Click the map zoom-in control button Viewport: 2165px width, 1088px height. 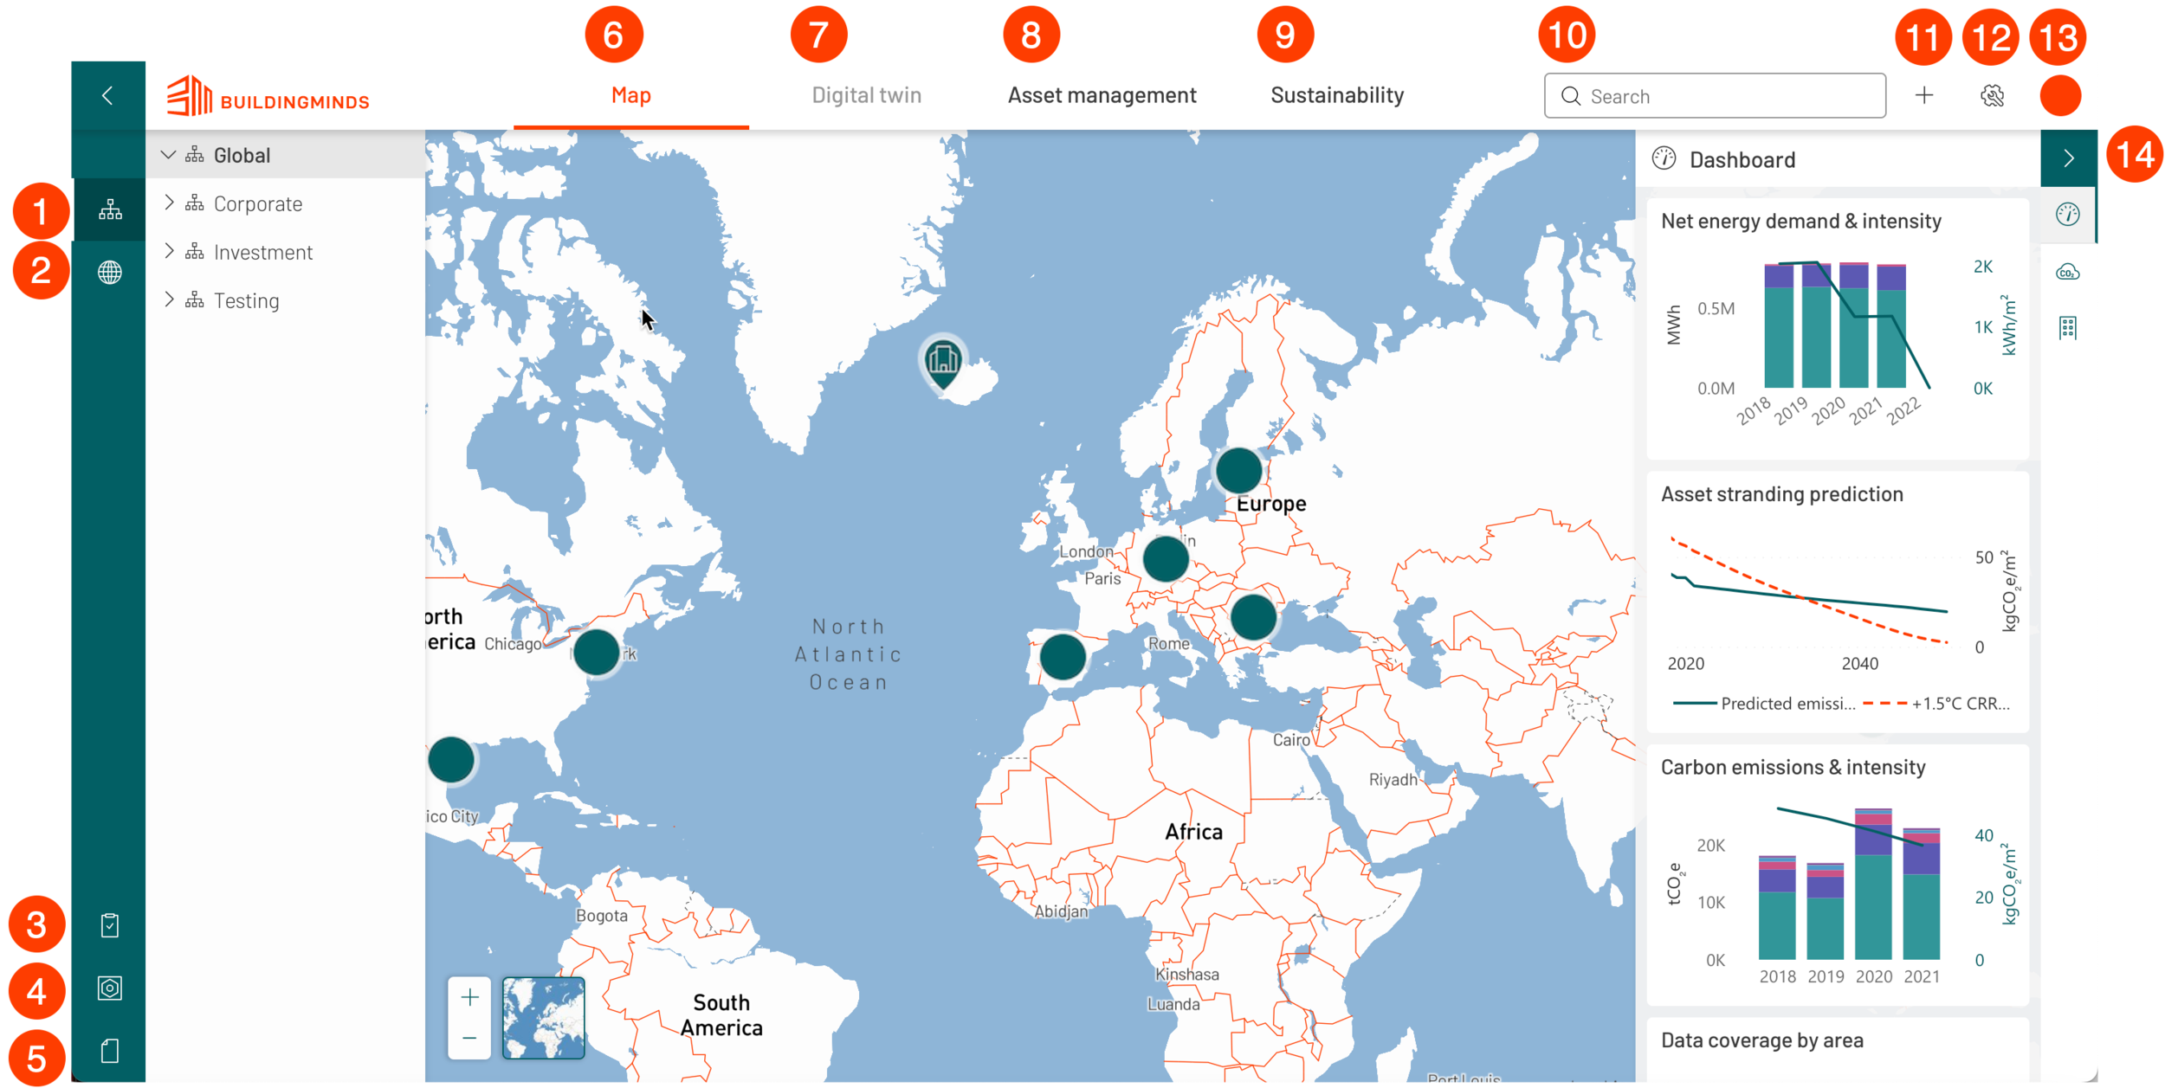coord(469,996)
